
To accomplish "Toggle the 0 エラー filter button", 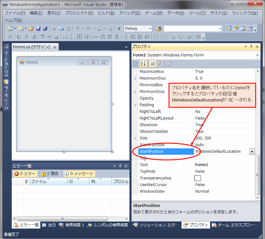I will point(25,174).
